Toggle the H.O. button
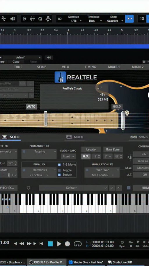149x266 pixels. pyautogui.click(x=86, y=157)
